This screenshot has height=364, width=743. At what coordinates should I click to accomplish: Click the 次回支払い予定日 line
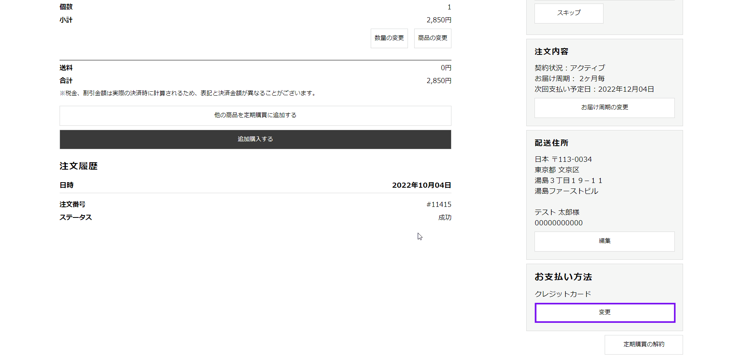(x=594, y=89)
